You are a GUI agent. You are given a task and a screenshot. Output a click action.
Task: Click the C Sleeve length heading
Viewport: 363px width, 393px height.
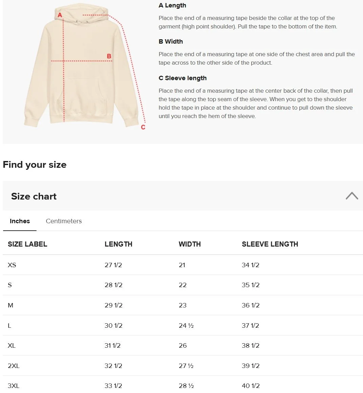pos(183,78)
